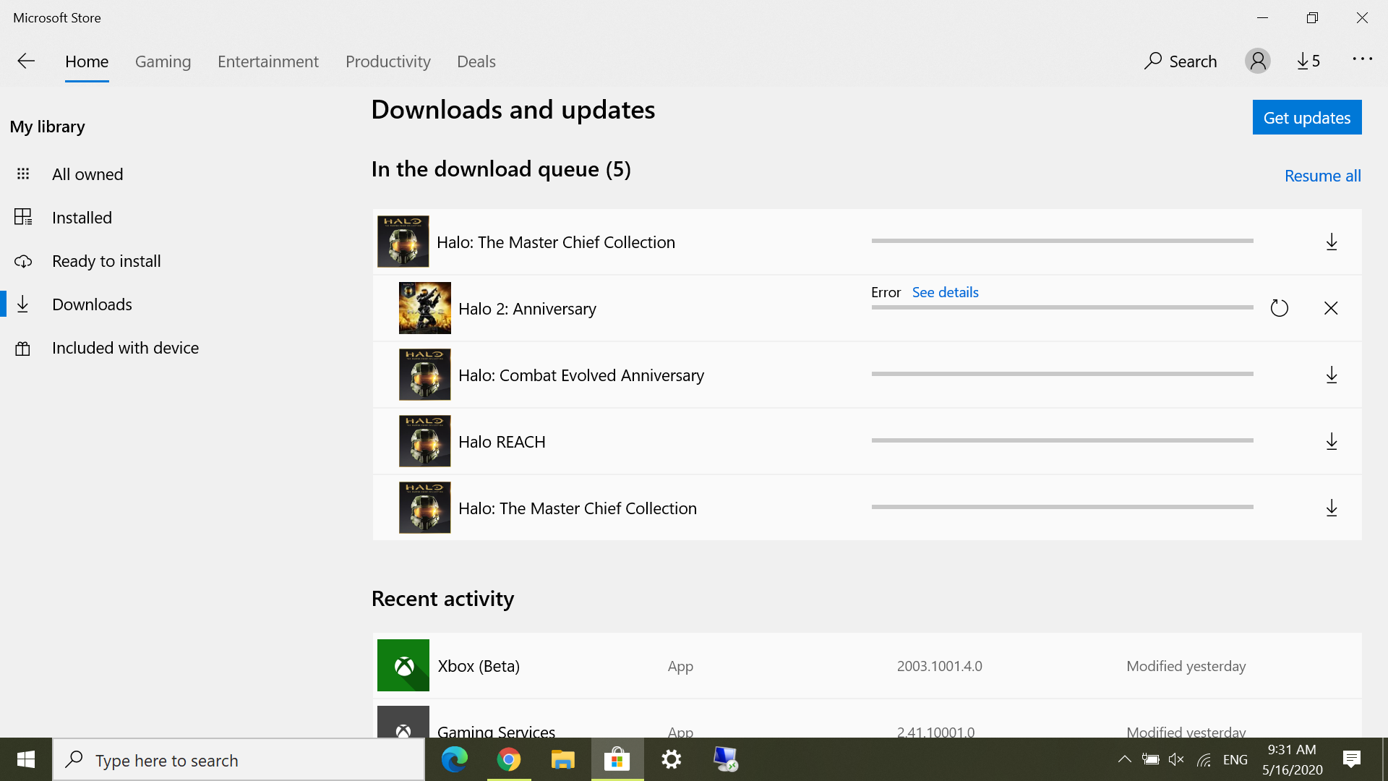
Task: Cancel the Halo 2: Anniversary download
Action: coord(1331,308)
